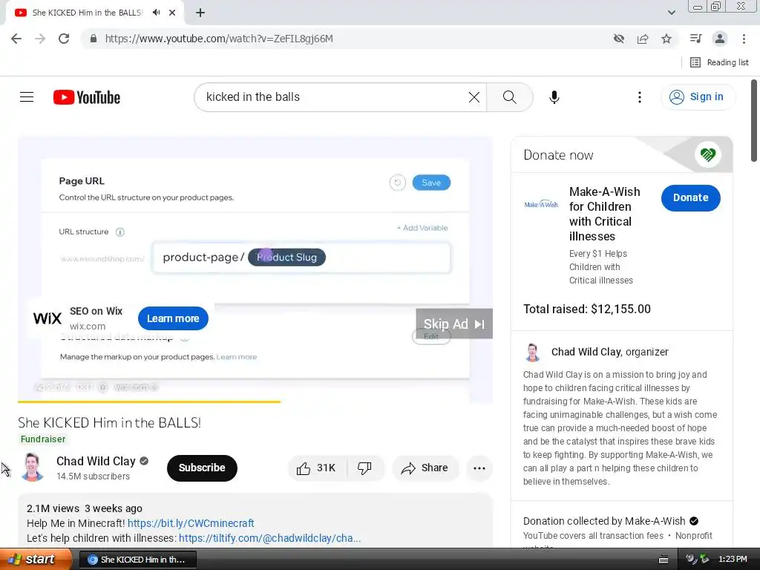This screenshot has width=760, height=570.
Task: Mute the tab's audio speaker icon
Action: (156, 13)
